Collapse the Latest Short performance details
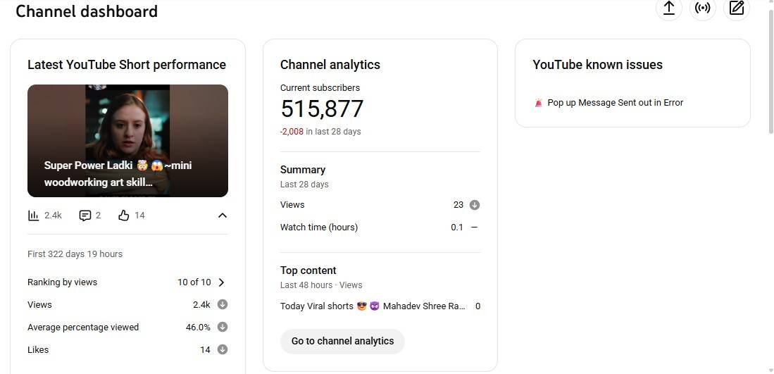 [222, 216]
